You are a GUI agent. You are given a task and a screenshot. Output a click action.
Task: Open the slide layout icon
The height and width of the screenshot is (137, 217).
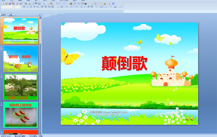pos(95,4)
